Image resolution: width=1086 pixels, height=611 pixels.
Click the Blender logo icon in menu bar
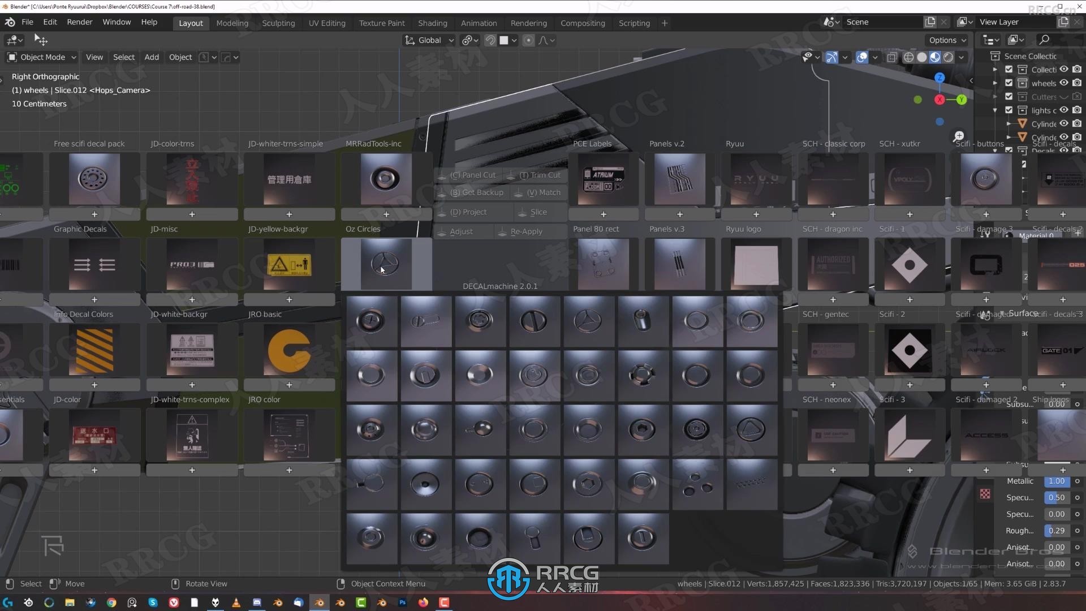coord(10,22)
